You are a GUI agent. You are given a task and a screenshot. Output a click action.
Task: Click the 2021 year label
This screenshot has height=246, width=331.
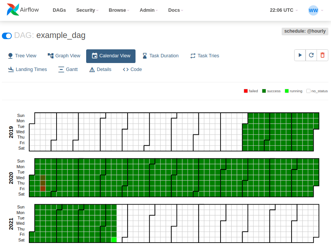(11, 224)
